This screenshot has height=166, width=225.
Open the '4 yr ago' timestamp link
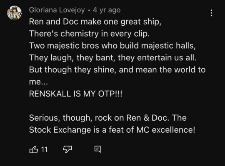(107, 10)
